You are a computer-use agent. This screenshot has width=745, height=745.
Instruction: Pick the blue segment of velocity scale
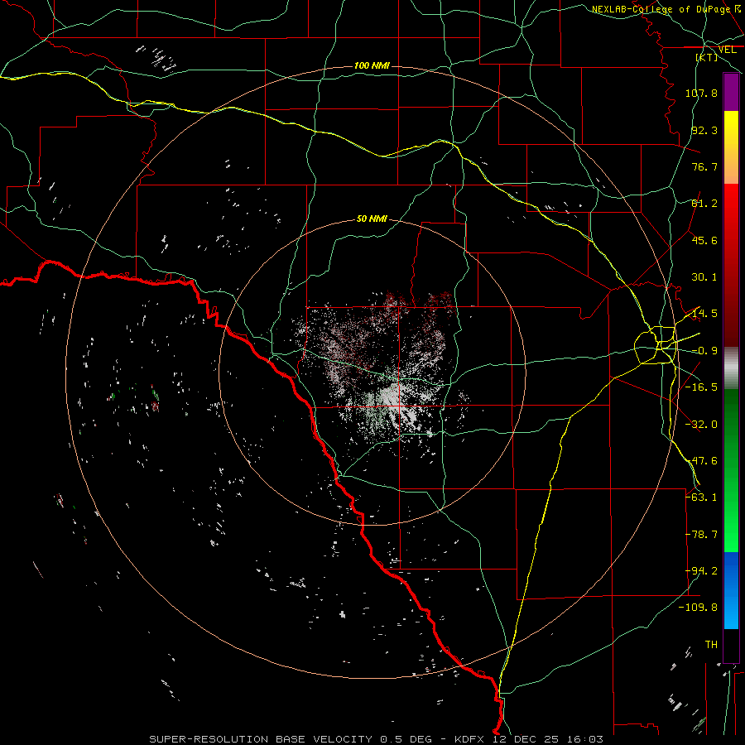pyautogui.click(x=731, y=590)
